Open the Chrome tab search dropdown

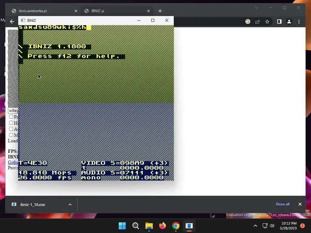pos(256,8)
